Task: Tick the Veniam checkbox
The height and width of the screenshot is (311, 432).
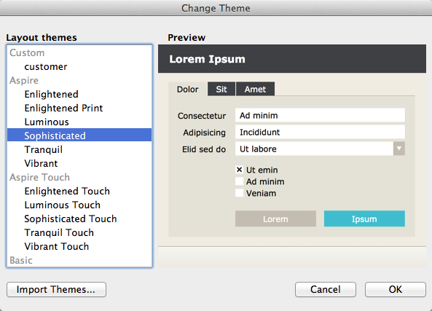Action: point(239,193)
